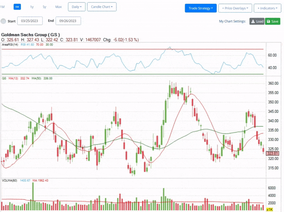The image size is (284, 212).
Task: Open the Daily interval dropdown
Action: tap(77, 7)
